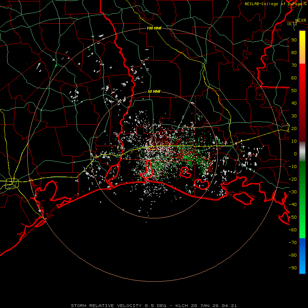The width and height of the screenshot is (308, 308).
Task: Click the gray zero-velocity segment of color bar
Action: pyautogui.click(x=302, y=152)
